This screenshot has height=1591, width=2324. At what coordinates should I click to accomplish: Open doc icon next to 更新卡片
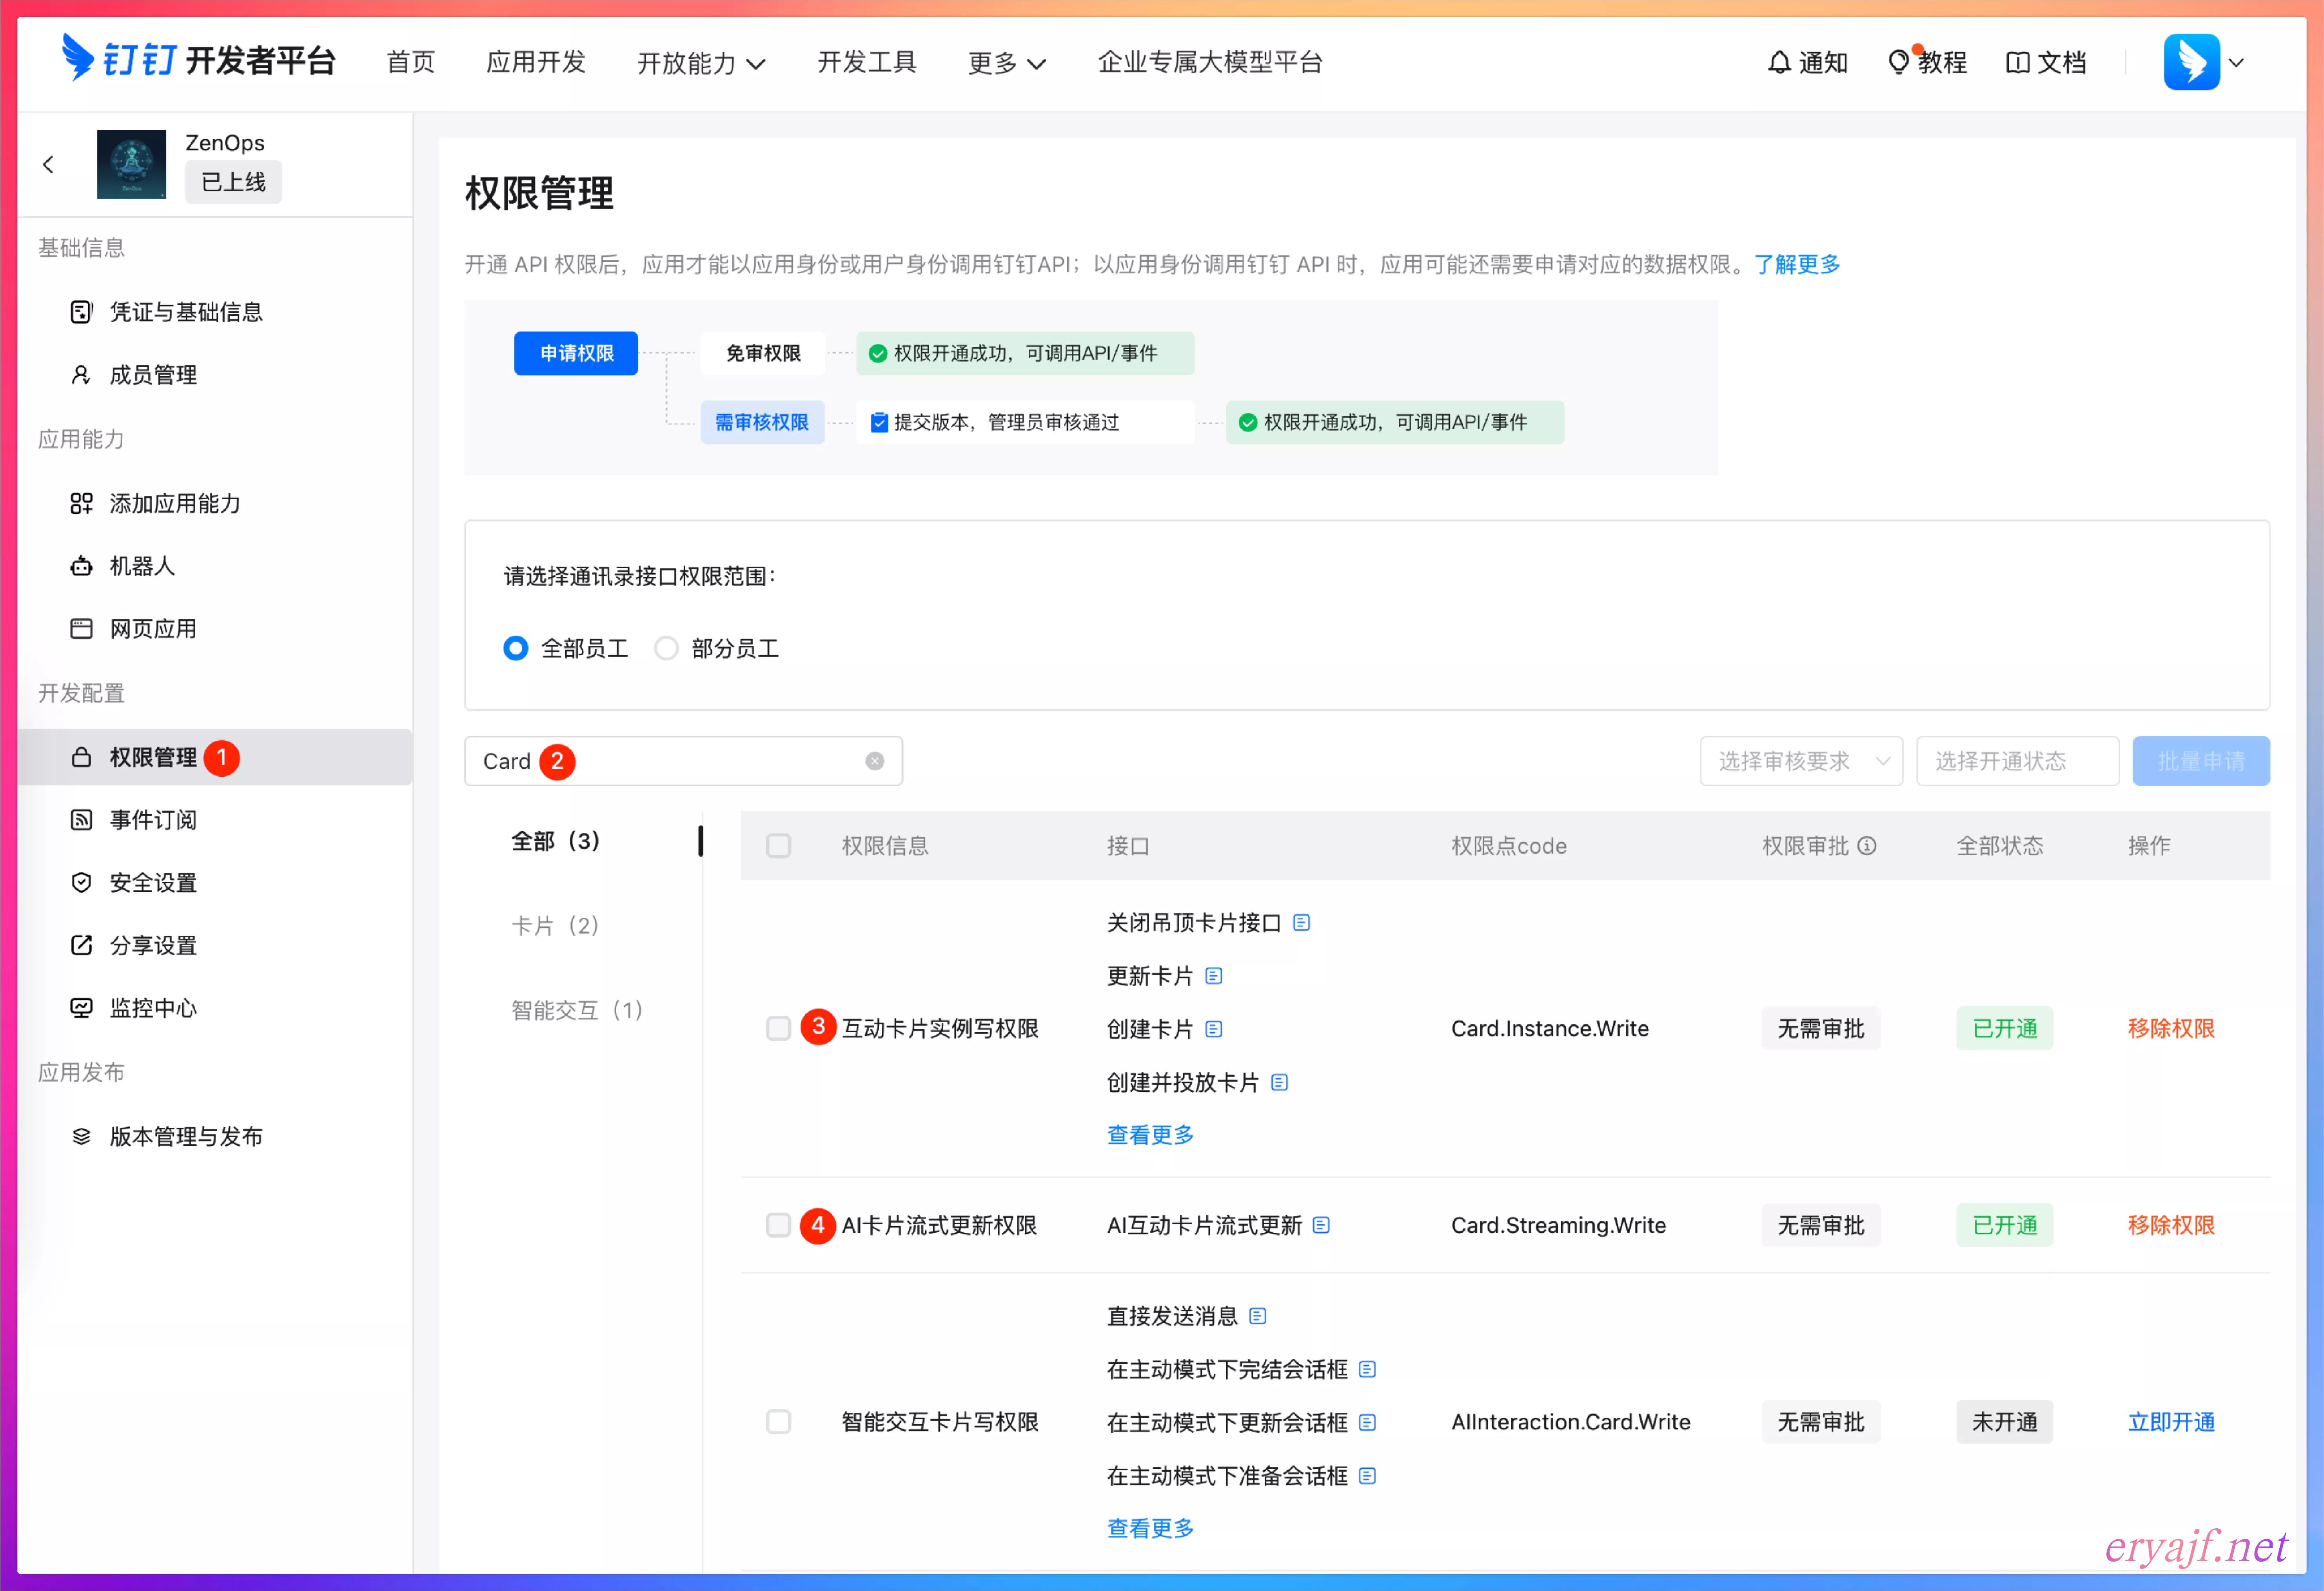click(1214, 975)
